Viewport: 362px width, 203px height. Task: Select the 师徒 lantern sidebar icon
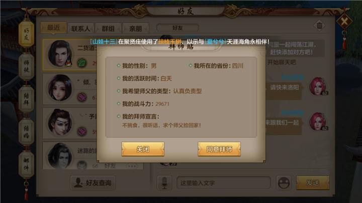coord(26,66)
